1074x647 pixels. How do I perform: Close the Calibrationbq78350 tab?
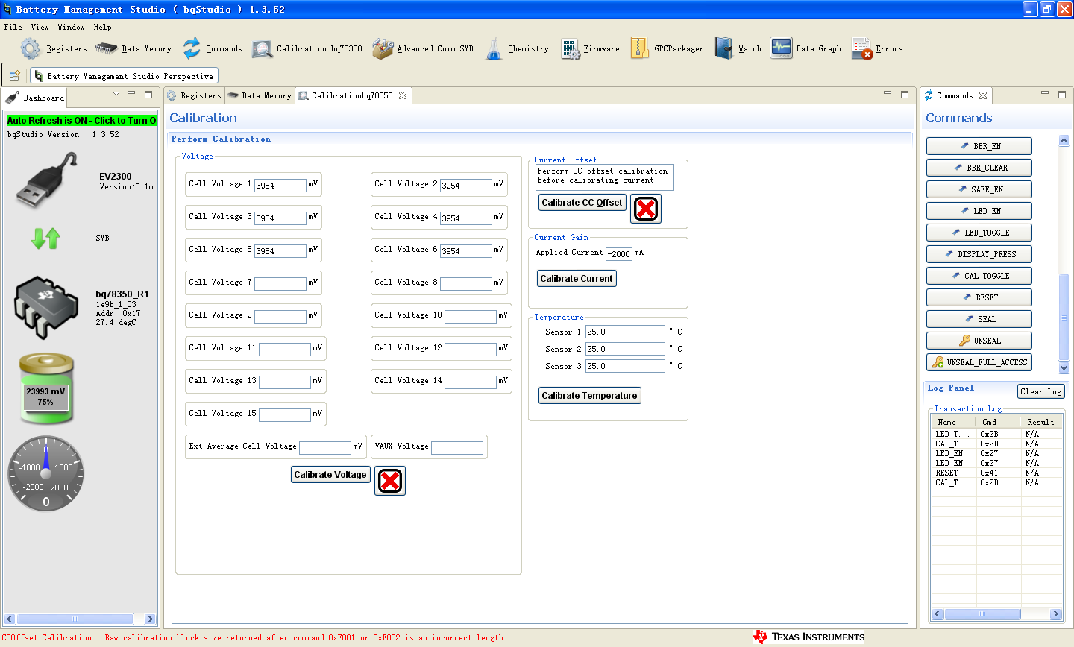403,95
